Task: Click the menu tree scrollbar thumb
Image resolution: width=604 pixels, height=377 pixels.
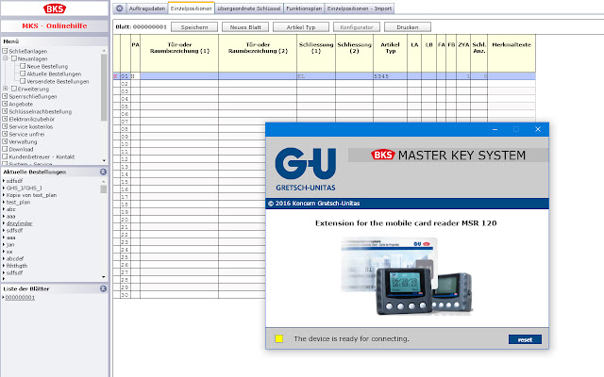Action: coord(104,88)
